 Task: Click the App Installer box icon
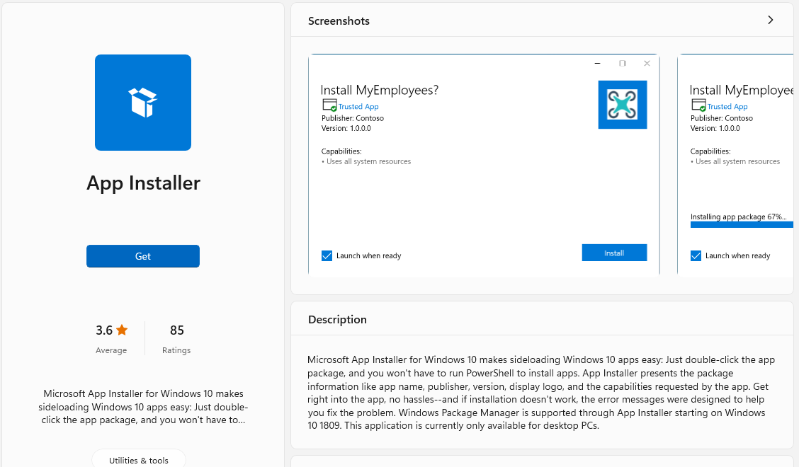point(142,103)
